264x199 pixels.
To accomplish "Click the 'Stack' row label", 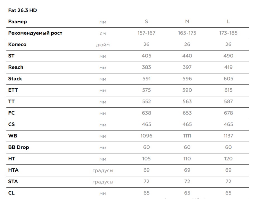I will click(x=15, y=79).
